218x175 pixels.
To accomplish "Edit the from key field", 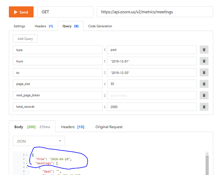I will click(58, 61).
